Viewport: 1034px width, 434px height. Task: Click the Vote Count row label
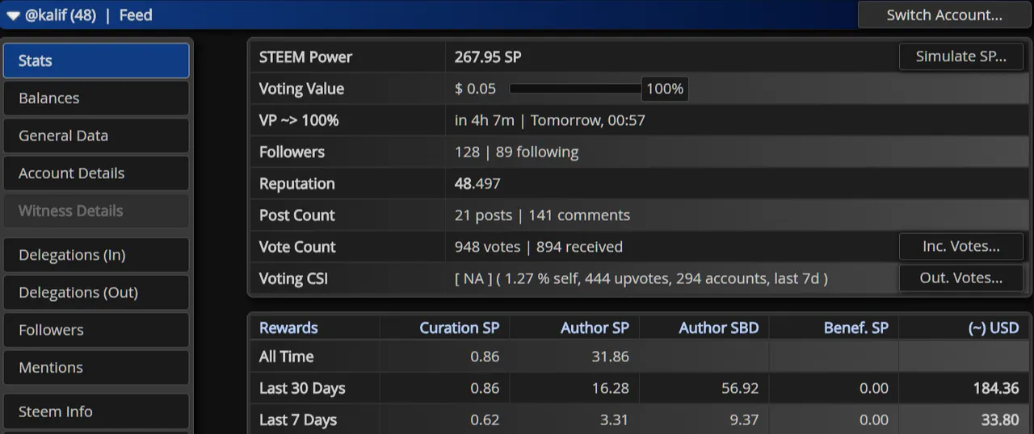coord(297,247)
